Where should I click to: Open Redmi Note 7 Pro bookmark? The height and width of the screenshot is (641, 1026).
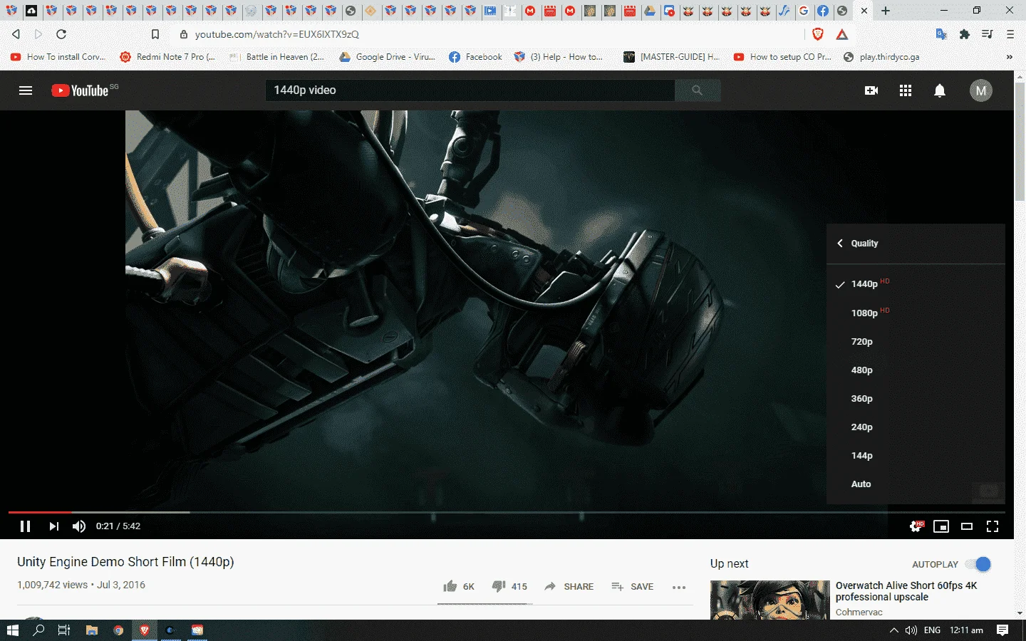tap(167, 57)
